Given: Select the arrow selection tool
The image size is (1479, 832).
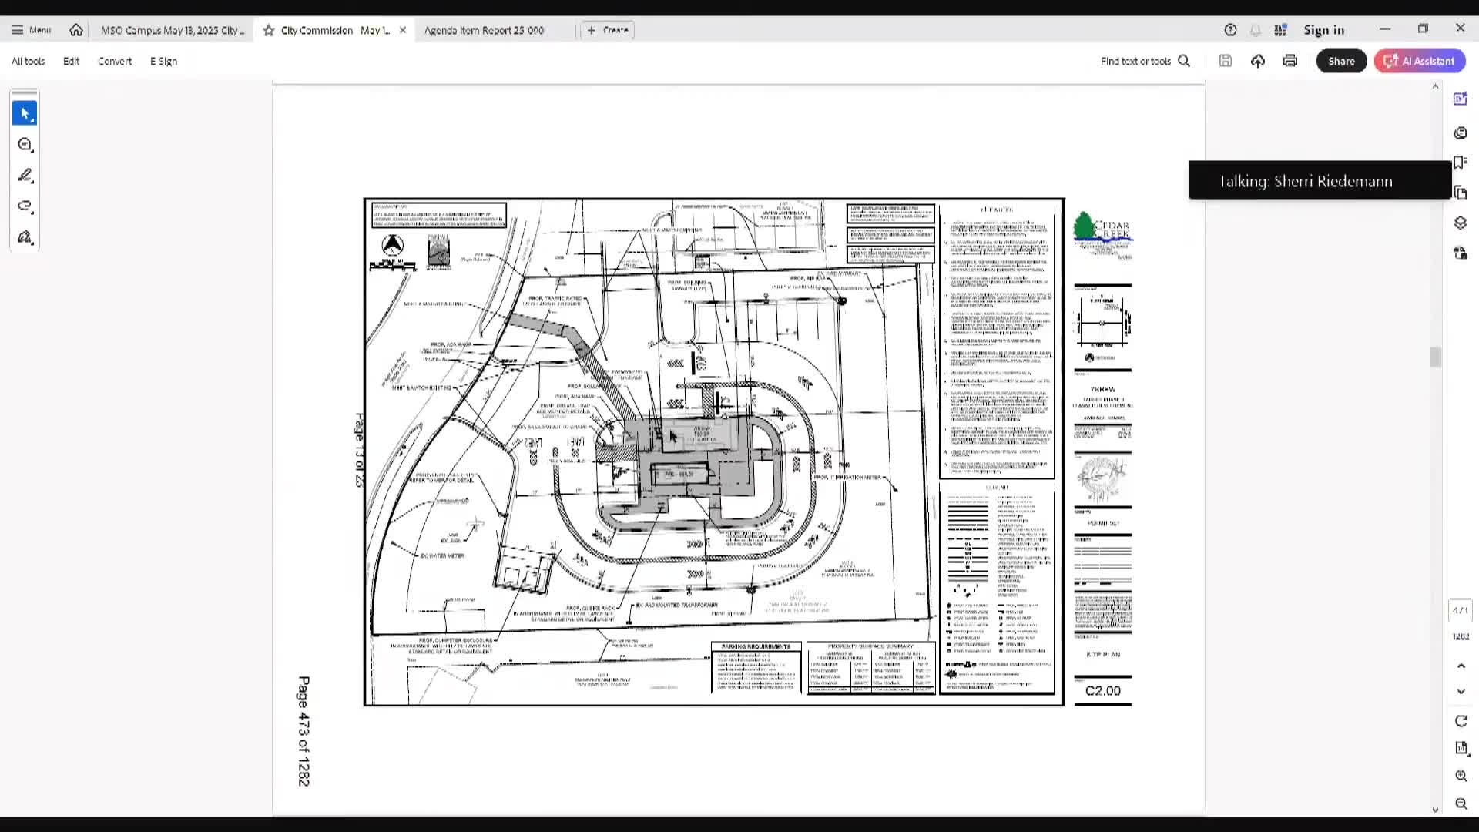Looking at the screenshot, I should point(25,113).
